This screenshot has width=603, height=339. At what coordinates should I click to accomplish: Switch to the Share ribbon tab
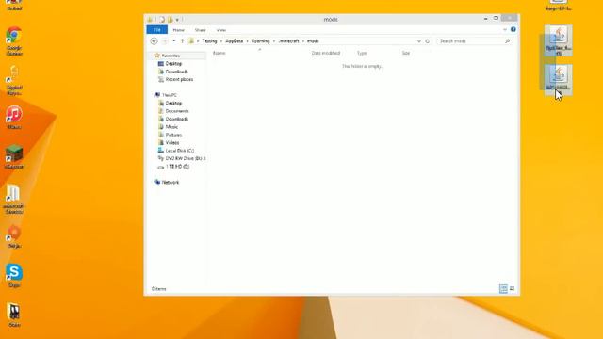200,30
